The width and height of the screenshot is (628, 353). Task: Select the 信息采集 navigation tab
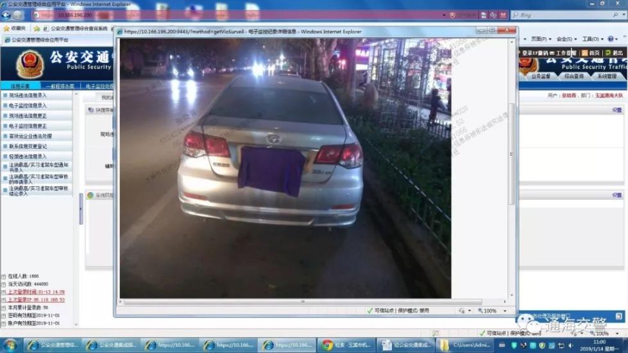click(20, 86)
